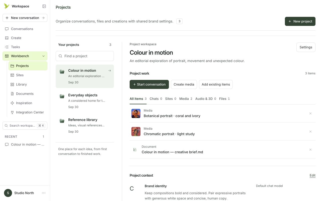Remove Chromatic portrait item
Image resolution: width=321 pixels, height=201 pixels.
[310, 132]
